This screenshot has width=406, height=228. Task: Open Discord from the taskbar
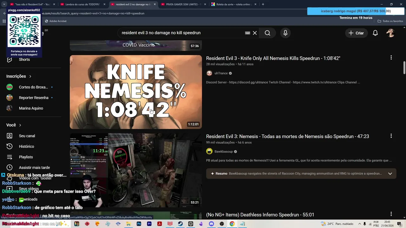[x=212, y=224]
